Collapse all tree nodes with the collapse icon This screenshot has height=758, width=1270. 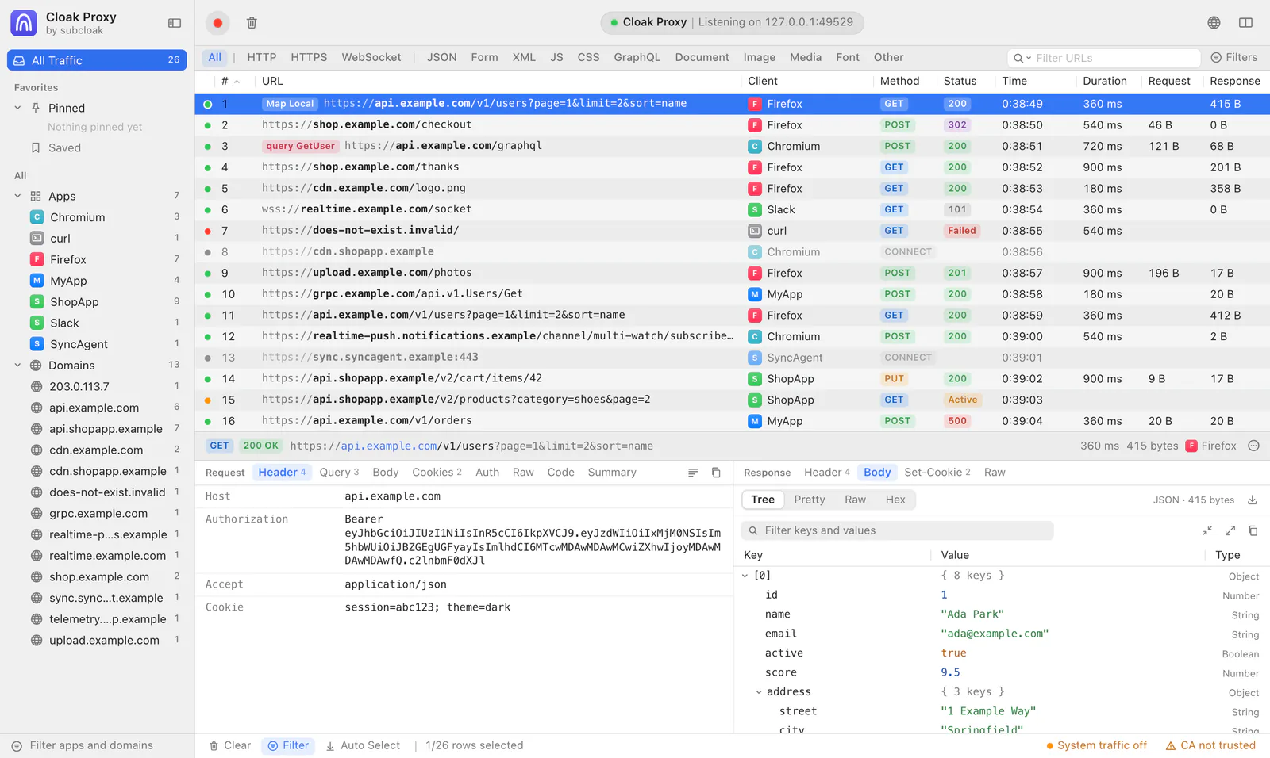1207,530
